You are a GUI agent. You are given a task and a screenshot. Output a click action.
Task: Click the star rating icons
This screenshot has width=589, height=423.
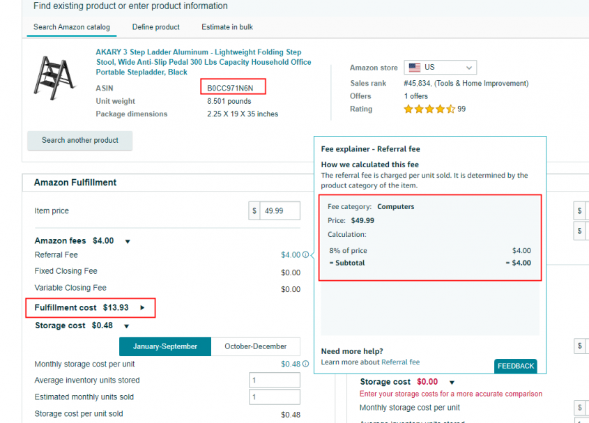coord(429,109)
